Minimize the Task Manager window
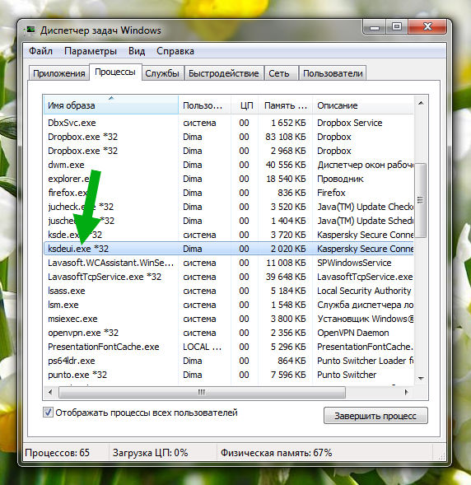Screen dimensions: 471x485 click(x=374, y=27)
